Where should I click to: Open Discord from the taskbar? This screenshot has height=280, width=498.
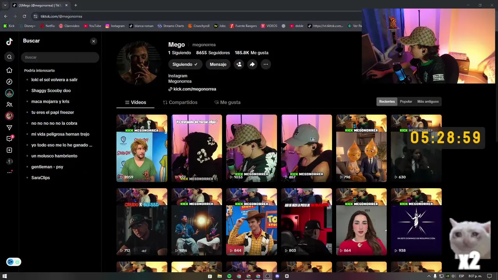point(277,276)
